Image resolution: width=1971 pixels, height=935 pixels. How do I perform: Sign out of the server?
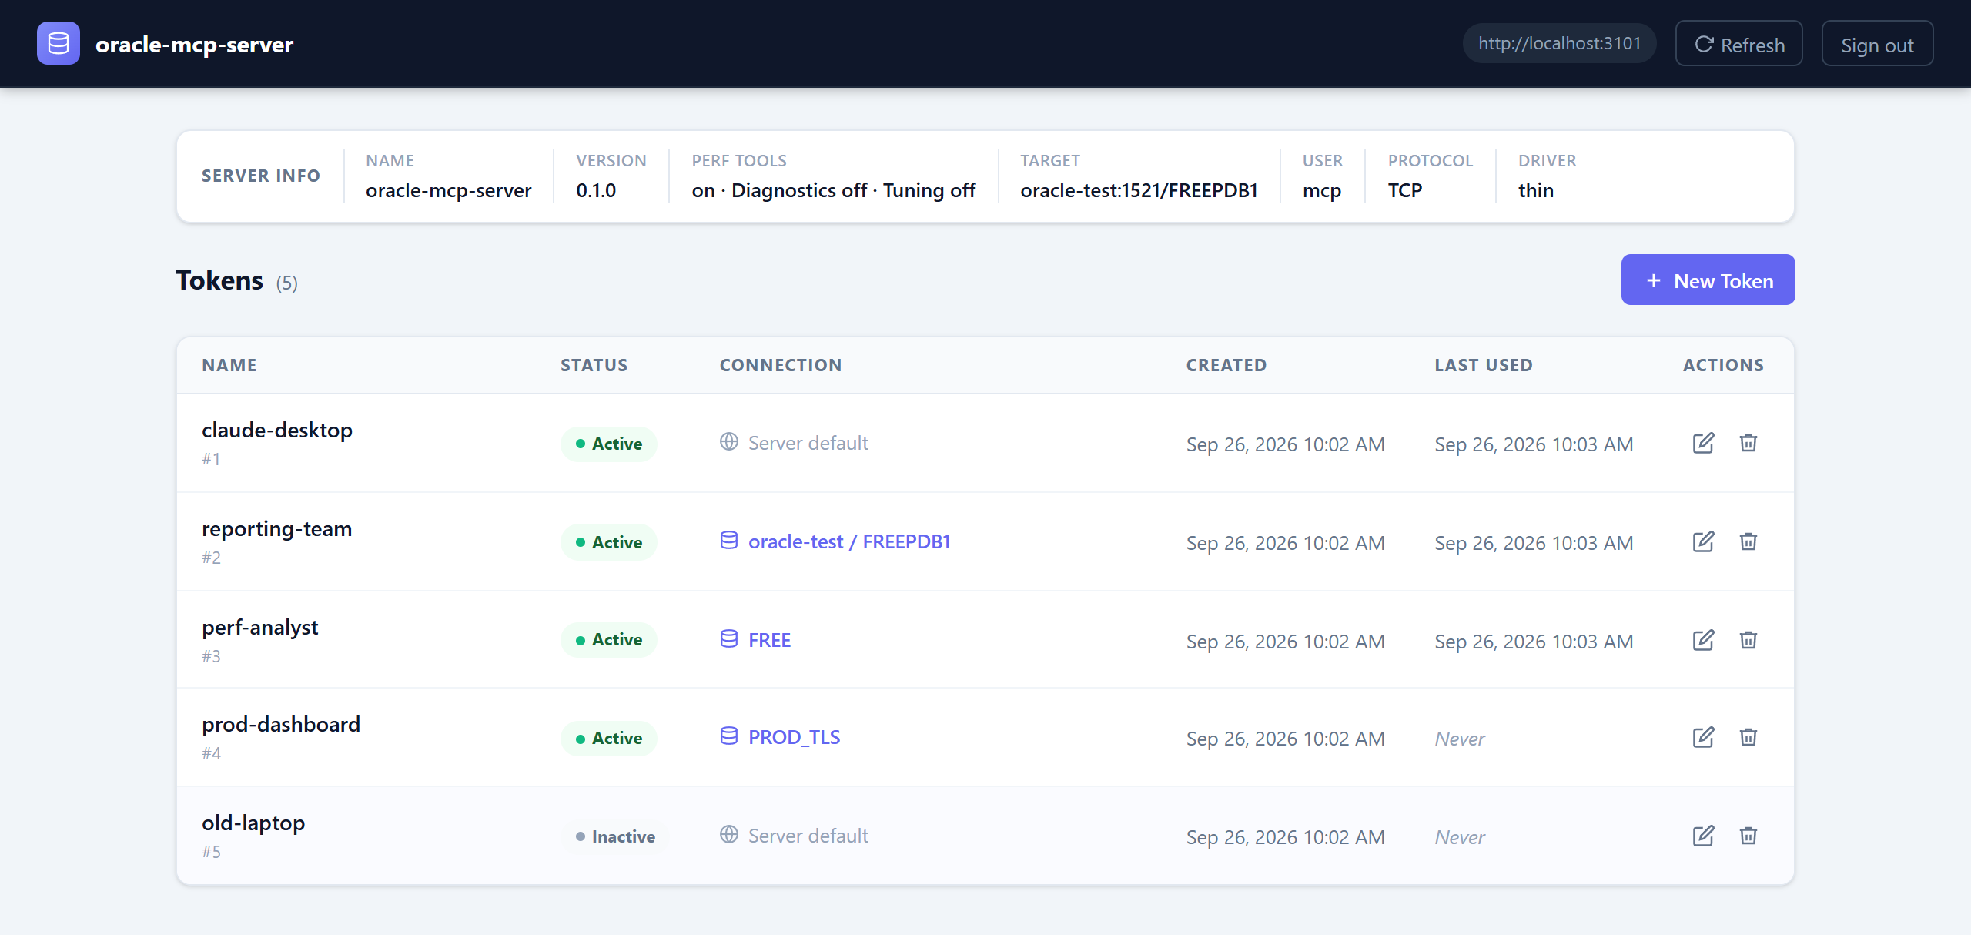pos(1877,44)
